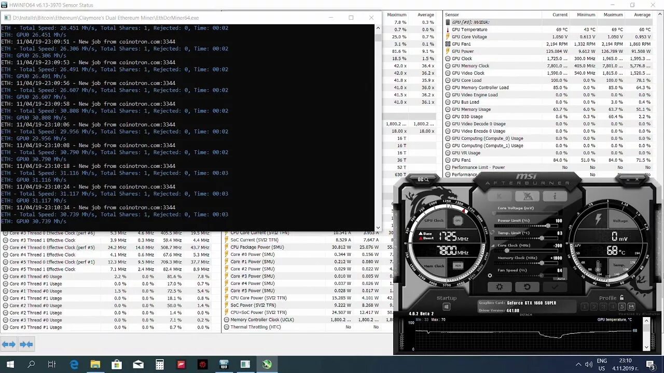Select Afterburner profile slot 5

622,307
